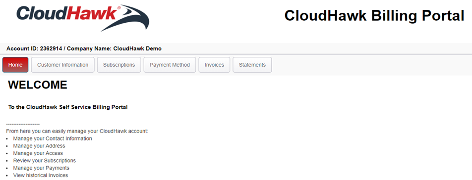Click 'From here you can easily manage' text
The image size is (472, 180).
(77, 132)
